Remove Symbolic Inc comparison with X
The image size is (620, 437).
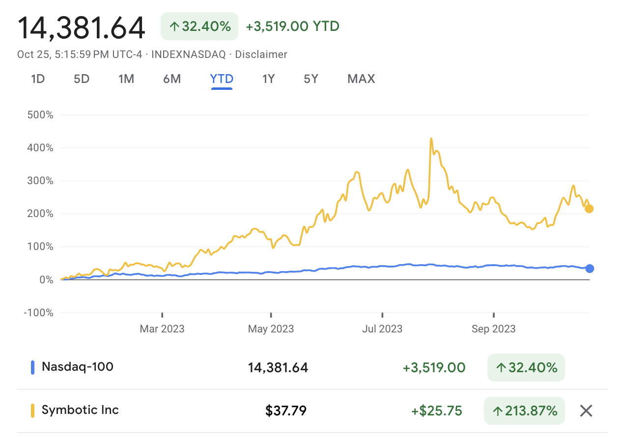[x=586, y=410]
